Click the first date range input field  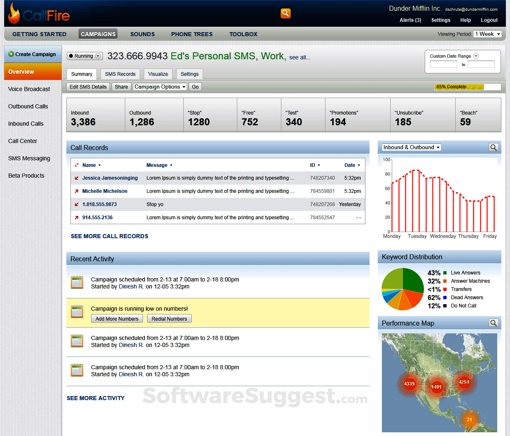444,65
